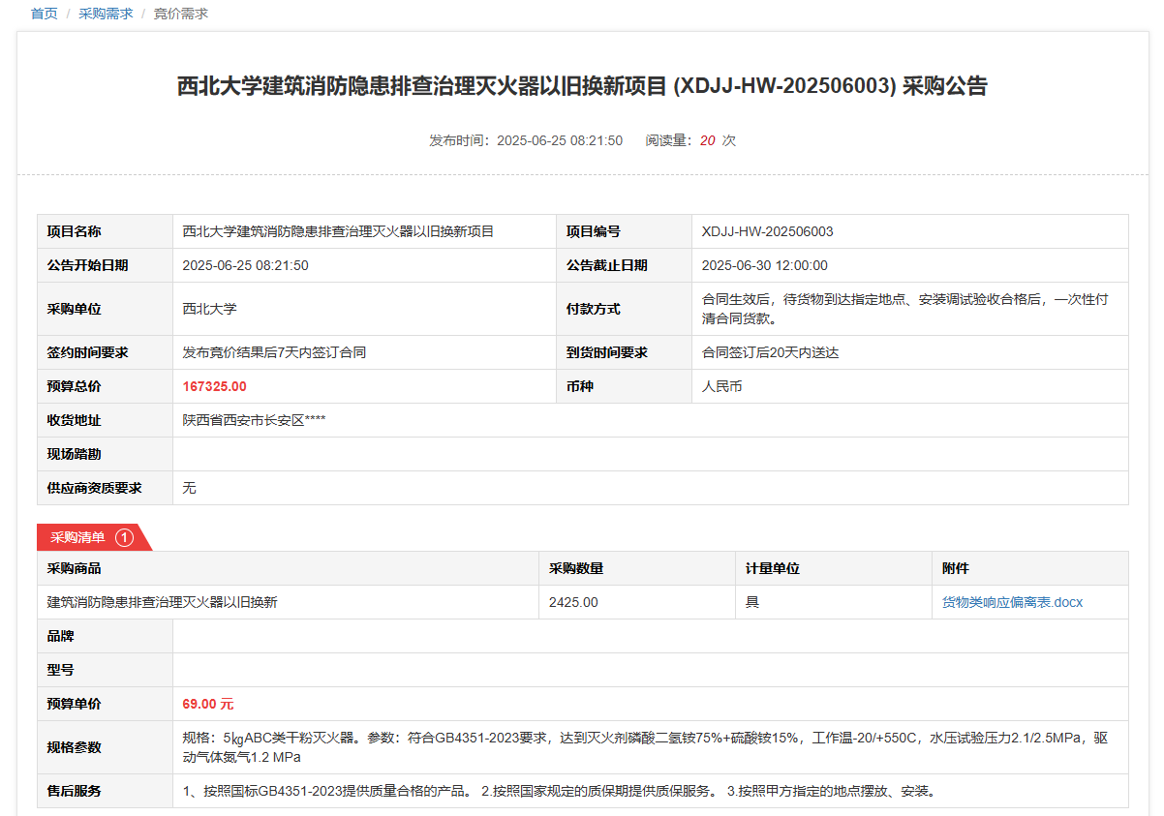Click the 售后服务 service terms text
The width and height of the screenshot is (1164, 816).
559,791
